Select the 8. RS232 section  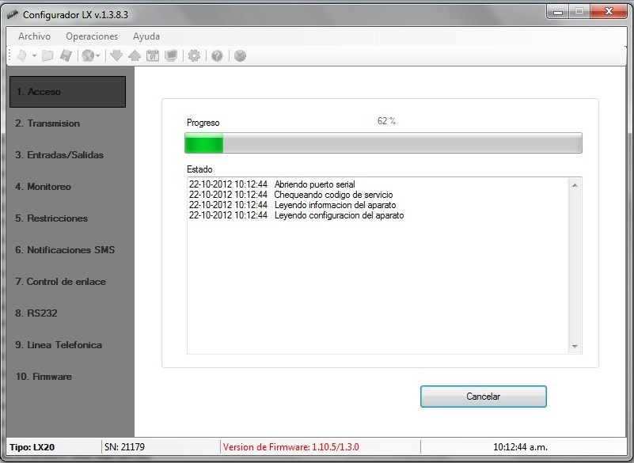point(67,313)
